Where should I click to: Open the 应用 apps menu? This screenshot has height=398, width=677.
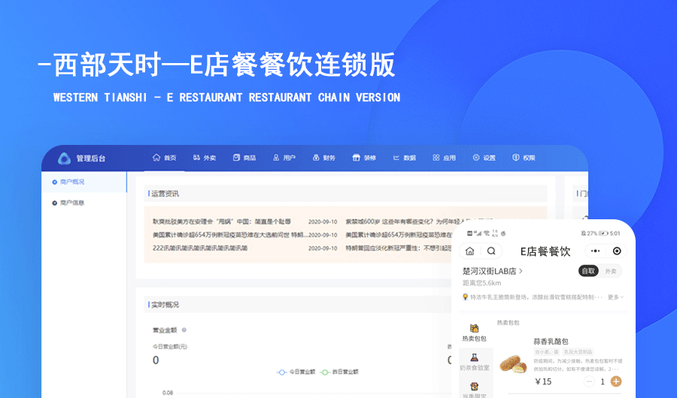click(x=445, y=158)
